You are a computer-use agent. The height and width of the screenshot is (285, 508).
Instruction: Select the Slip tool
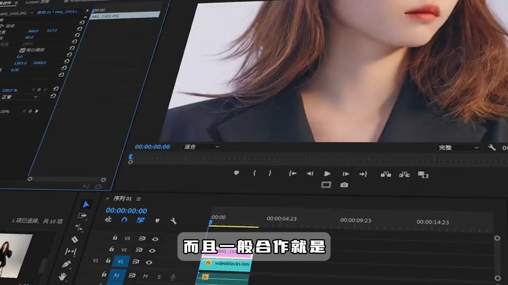pos(71,251)
